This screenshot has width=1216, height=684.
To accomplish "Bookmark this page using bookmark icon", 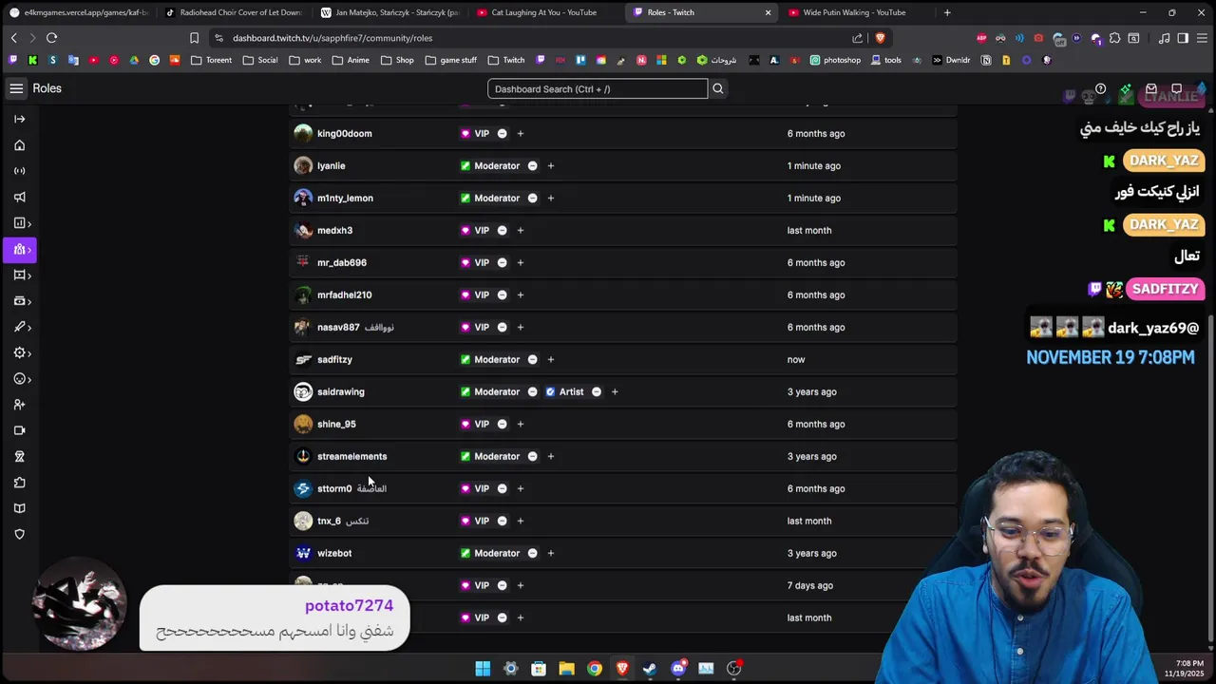I will tap(194, 38).
